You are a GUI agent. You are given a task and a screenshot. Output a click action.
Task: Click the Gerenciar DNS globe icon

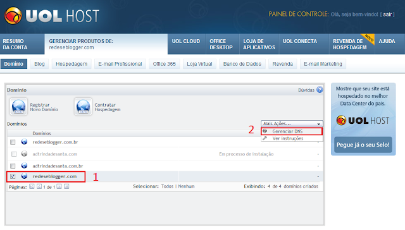click(265, 131)
